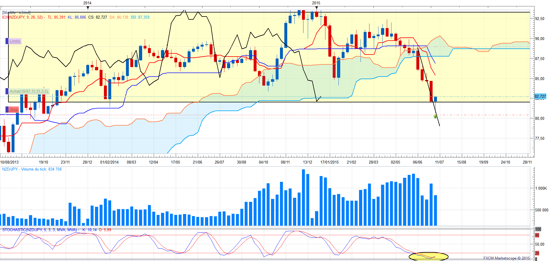Click the SA: 86,138 value
551x261 pixels.
tap(119, 17)
